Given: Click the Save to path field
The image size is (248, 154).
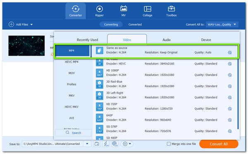Looking at the screenshot, I should [x=53, y=144].
